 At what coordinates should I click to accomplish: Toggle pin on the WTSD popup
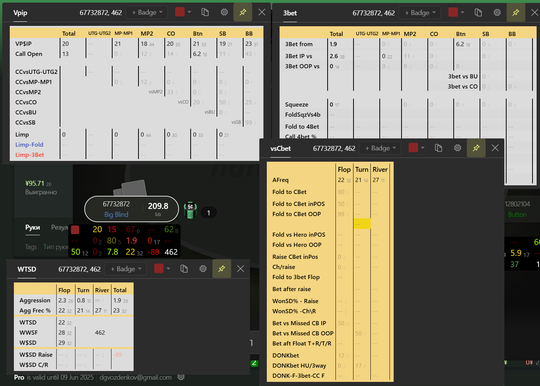[x=222, y=269]
